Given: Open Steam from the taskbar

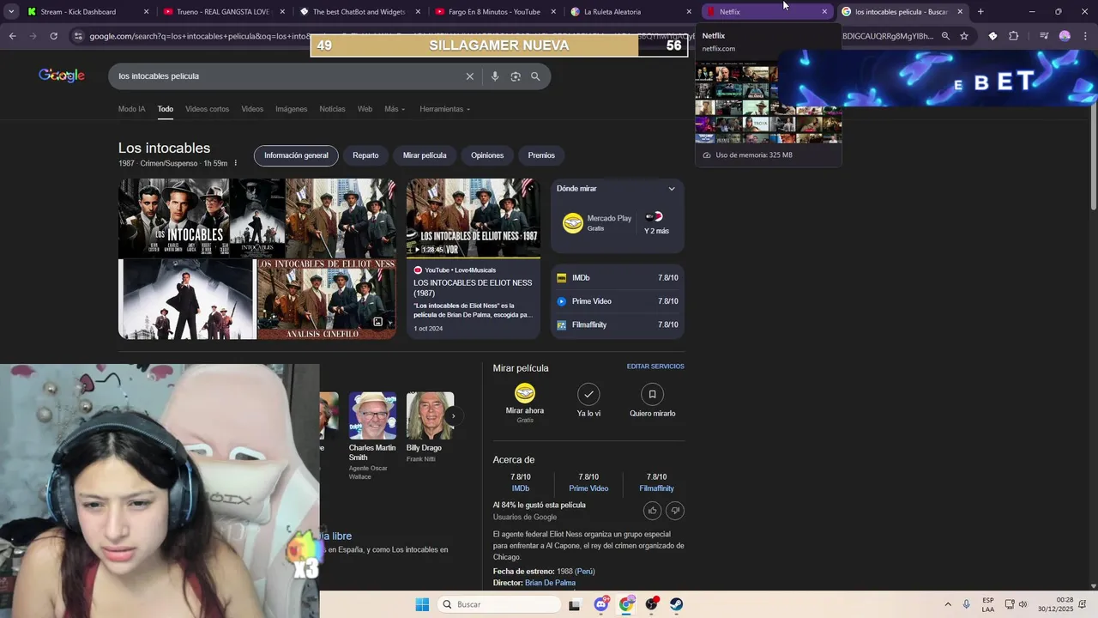Looking at the screenshot, I should pyautogui.click(x=677, y=604).
